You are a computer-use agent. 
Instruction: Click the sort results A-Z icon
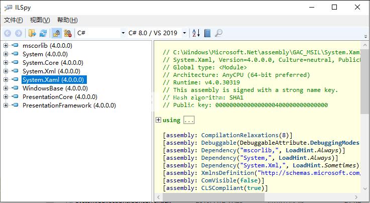coord(196,33)
